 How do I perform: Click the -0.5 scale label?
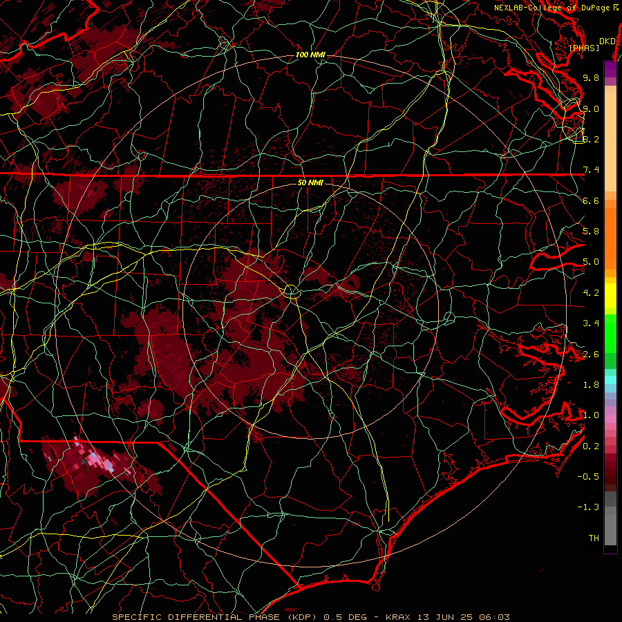pyautogui.click(x=588, y=477)
